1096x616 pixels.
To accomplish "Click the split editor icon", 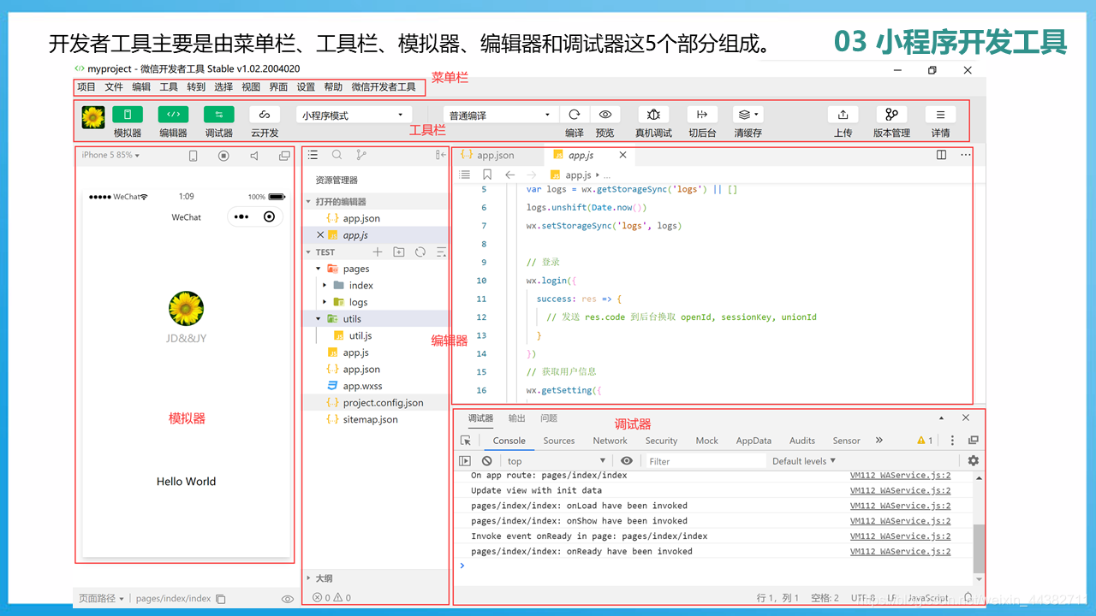I will point(941,155).
